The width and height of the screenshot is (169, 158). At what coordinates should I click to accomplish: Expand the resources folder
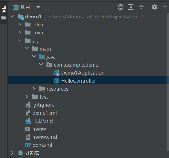pyautogui.click(x=34, y=89)
